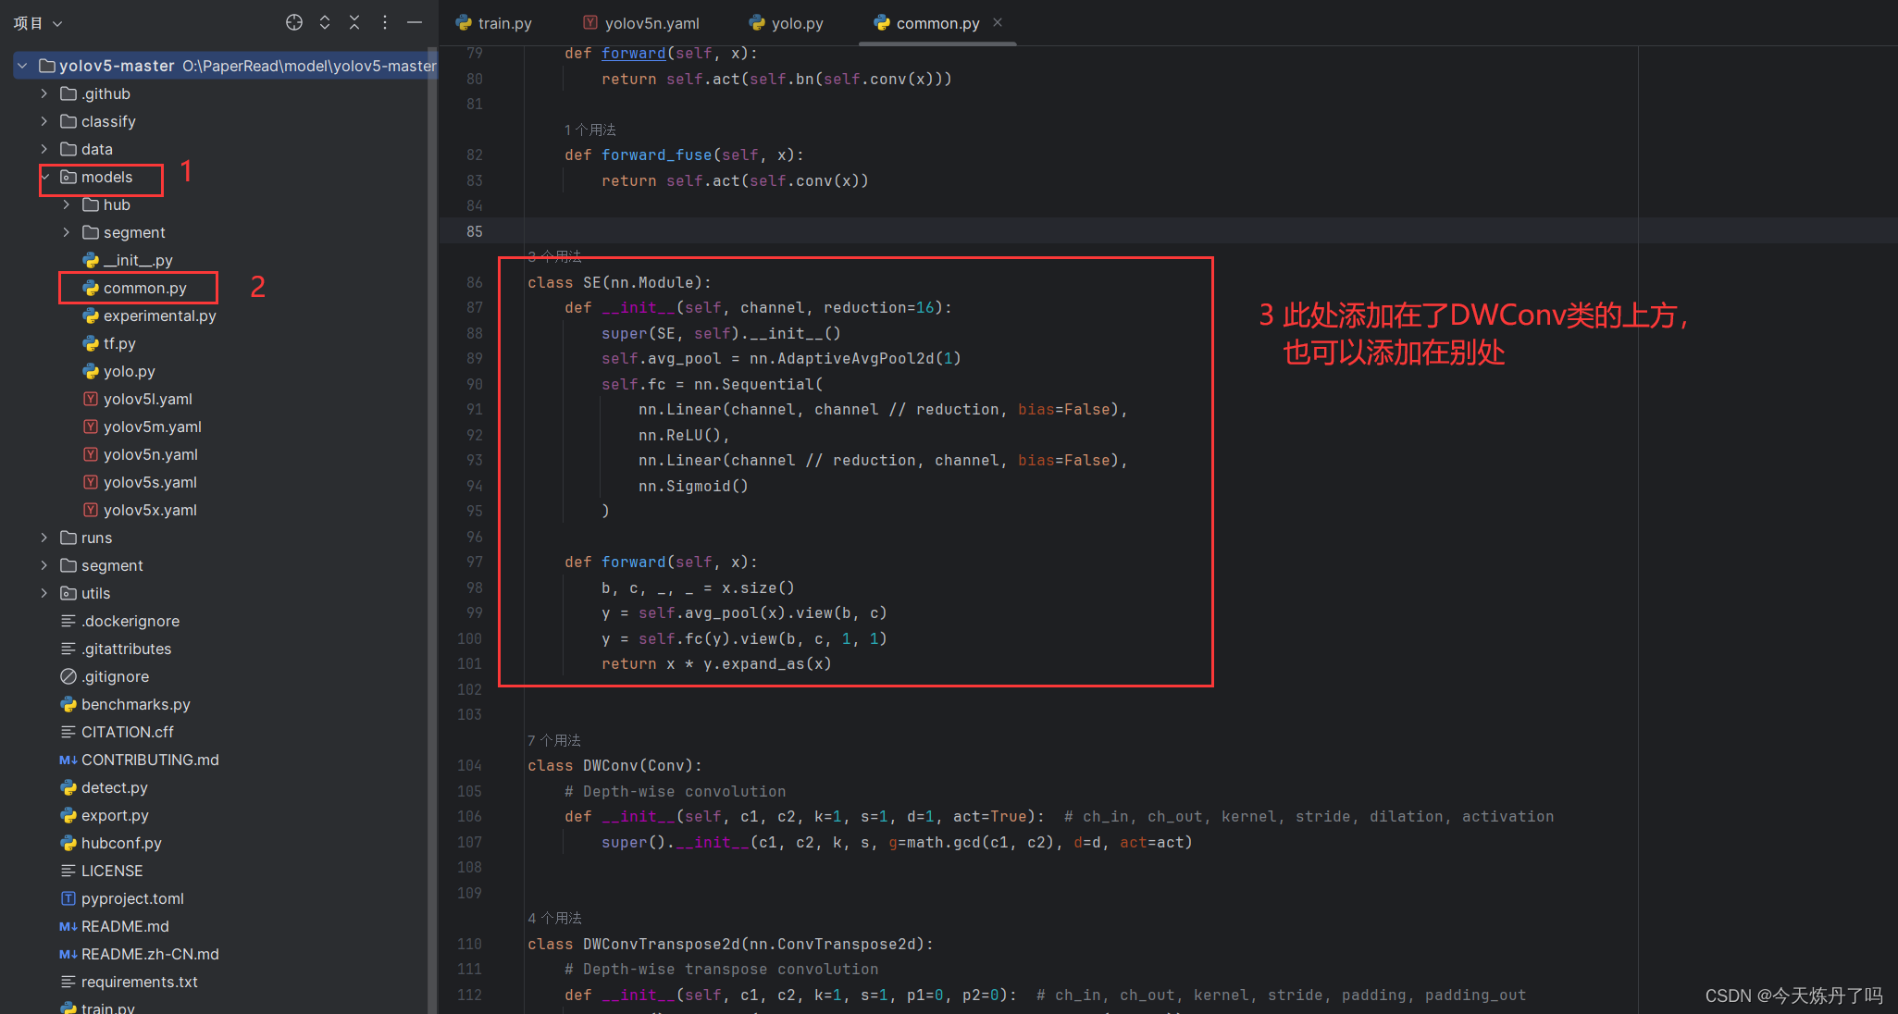Hide the project tool window

pos(415,22)
